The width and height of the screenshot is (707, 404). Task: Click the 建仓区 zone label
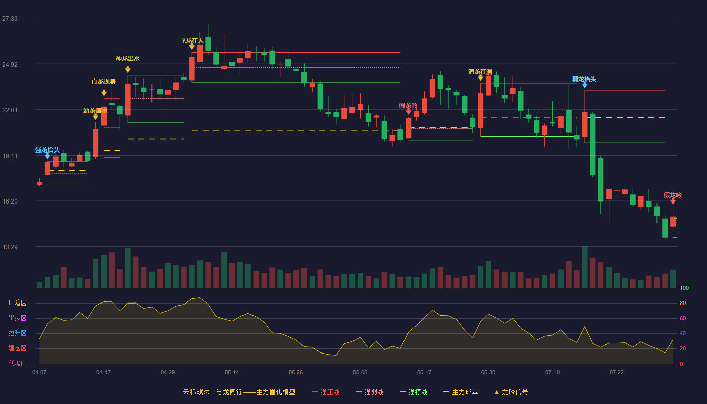(x=17, y=348)
